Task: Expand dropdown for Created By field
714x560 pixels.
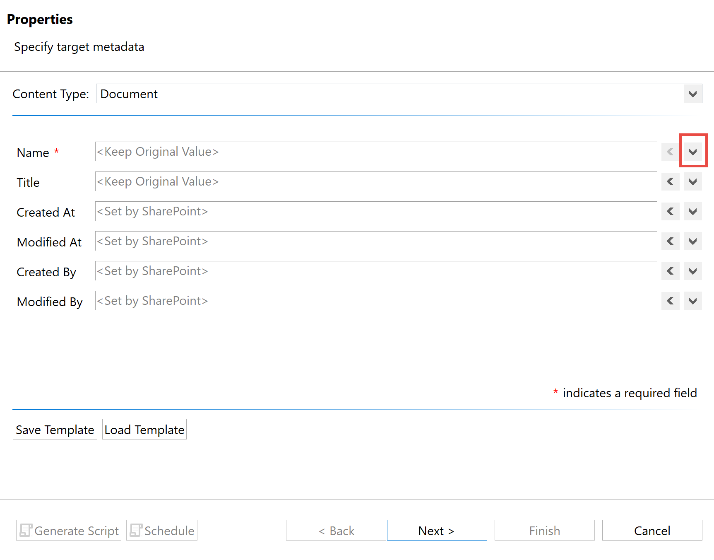Action: (x=693, y=271)
